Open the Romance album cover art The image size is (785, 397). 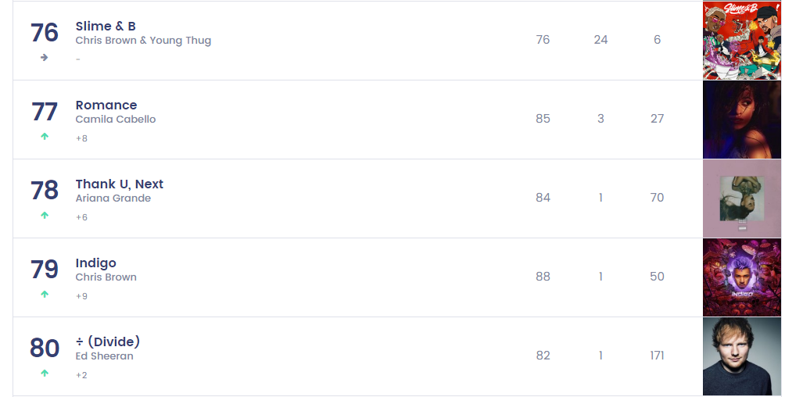click(741, 120)
